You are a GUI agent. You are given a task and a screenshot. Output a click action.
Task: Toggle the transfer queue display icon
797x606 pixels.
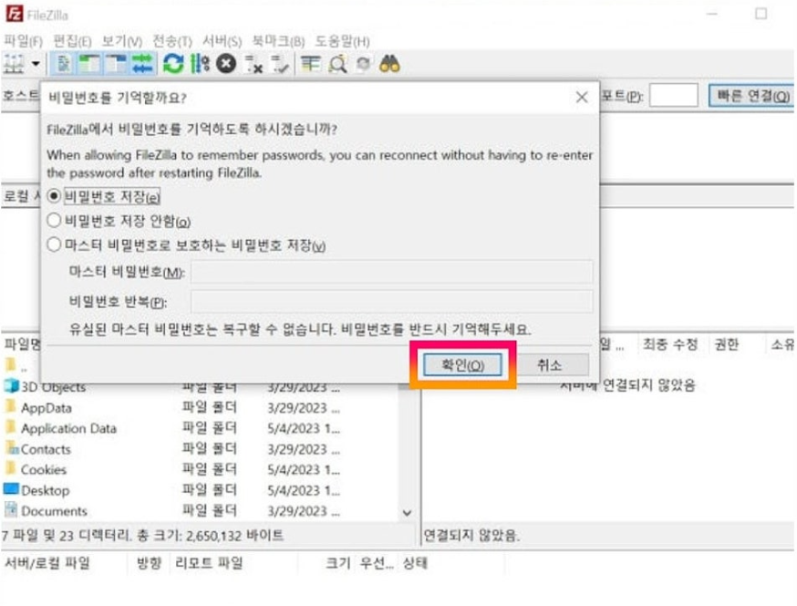coord(142,64)
